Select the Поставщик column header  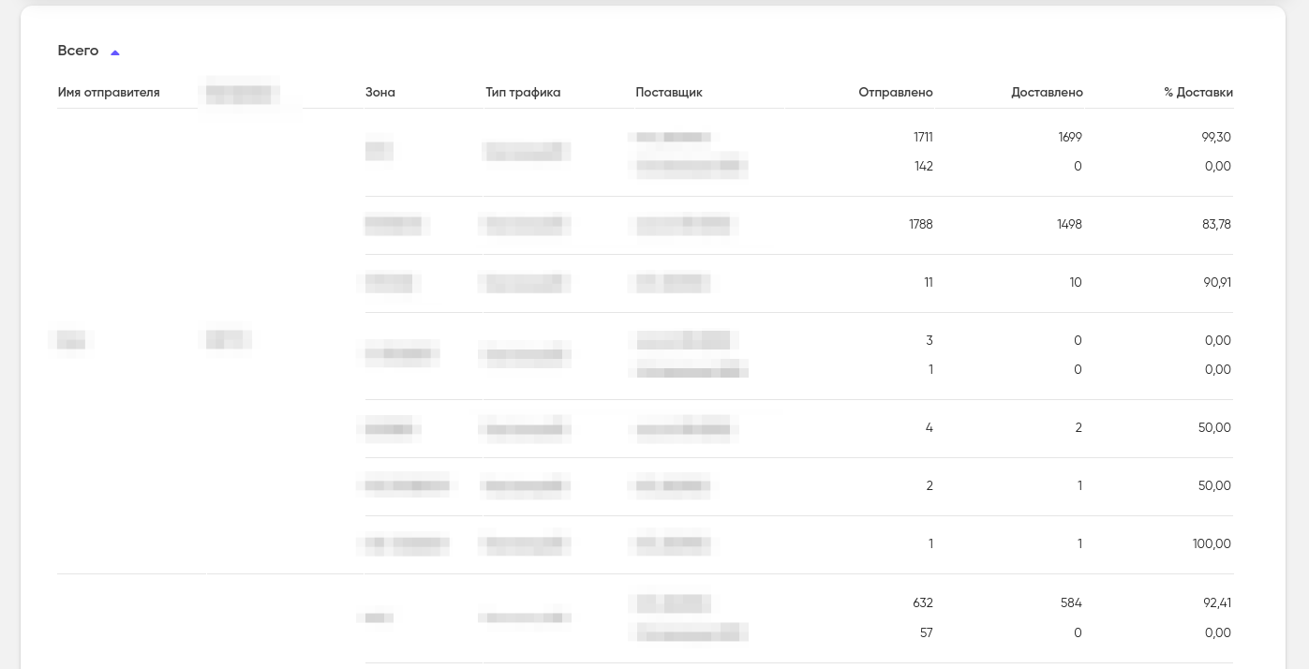[x=668, y=92]
